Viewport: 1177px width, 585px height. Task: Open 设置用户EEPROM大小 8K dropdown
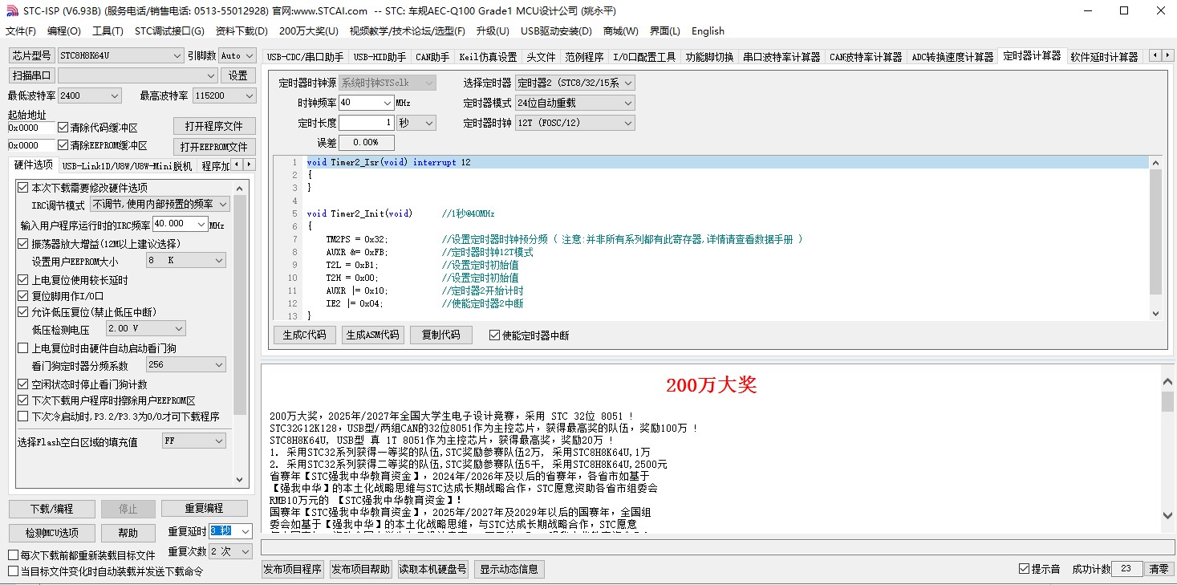point(185,261)
